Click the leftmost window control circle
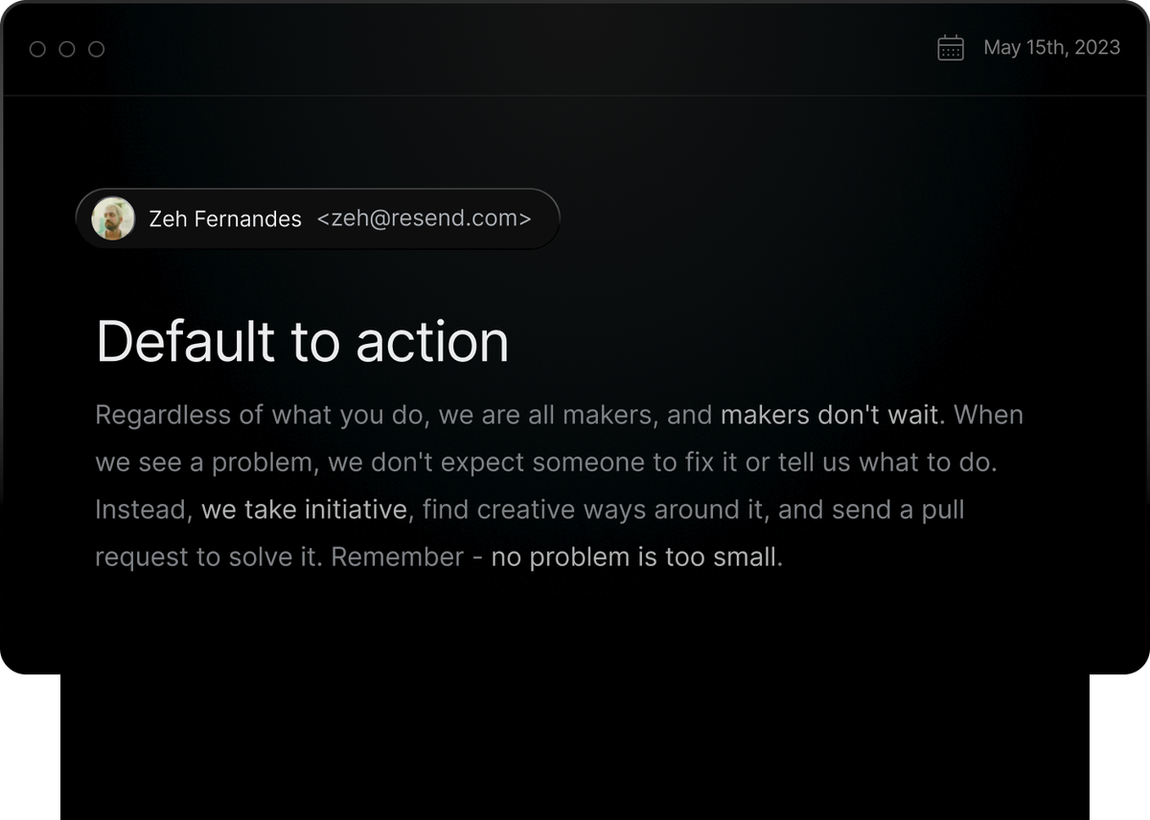1150x820 pixels. (x=37, y=49)
